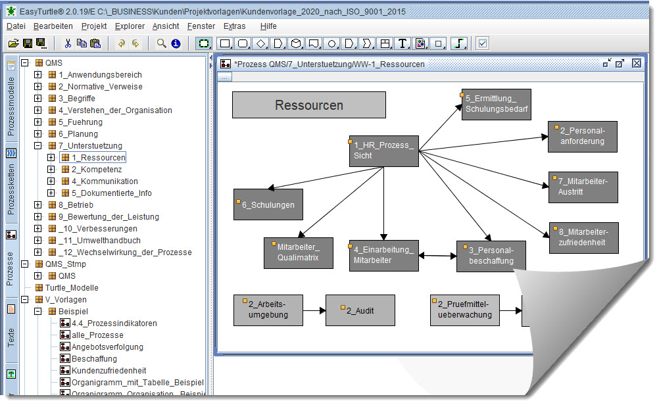Screen dimensions: 659x405
Task: Open the Extras menu
Action: click(234, 26)
